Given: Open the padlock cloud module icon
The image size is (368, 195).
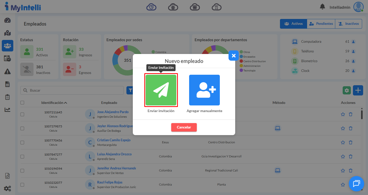Looking at the screenshot, I should [x=173, y=7].
